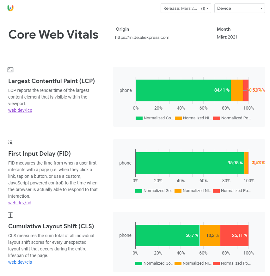Click the März 2021 month value
The height and width of the screenshot is (276, 270).
(227, 37)
